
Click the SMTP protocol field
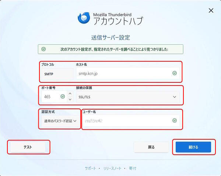[x=57, y=74]
